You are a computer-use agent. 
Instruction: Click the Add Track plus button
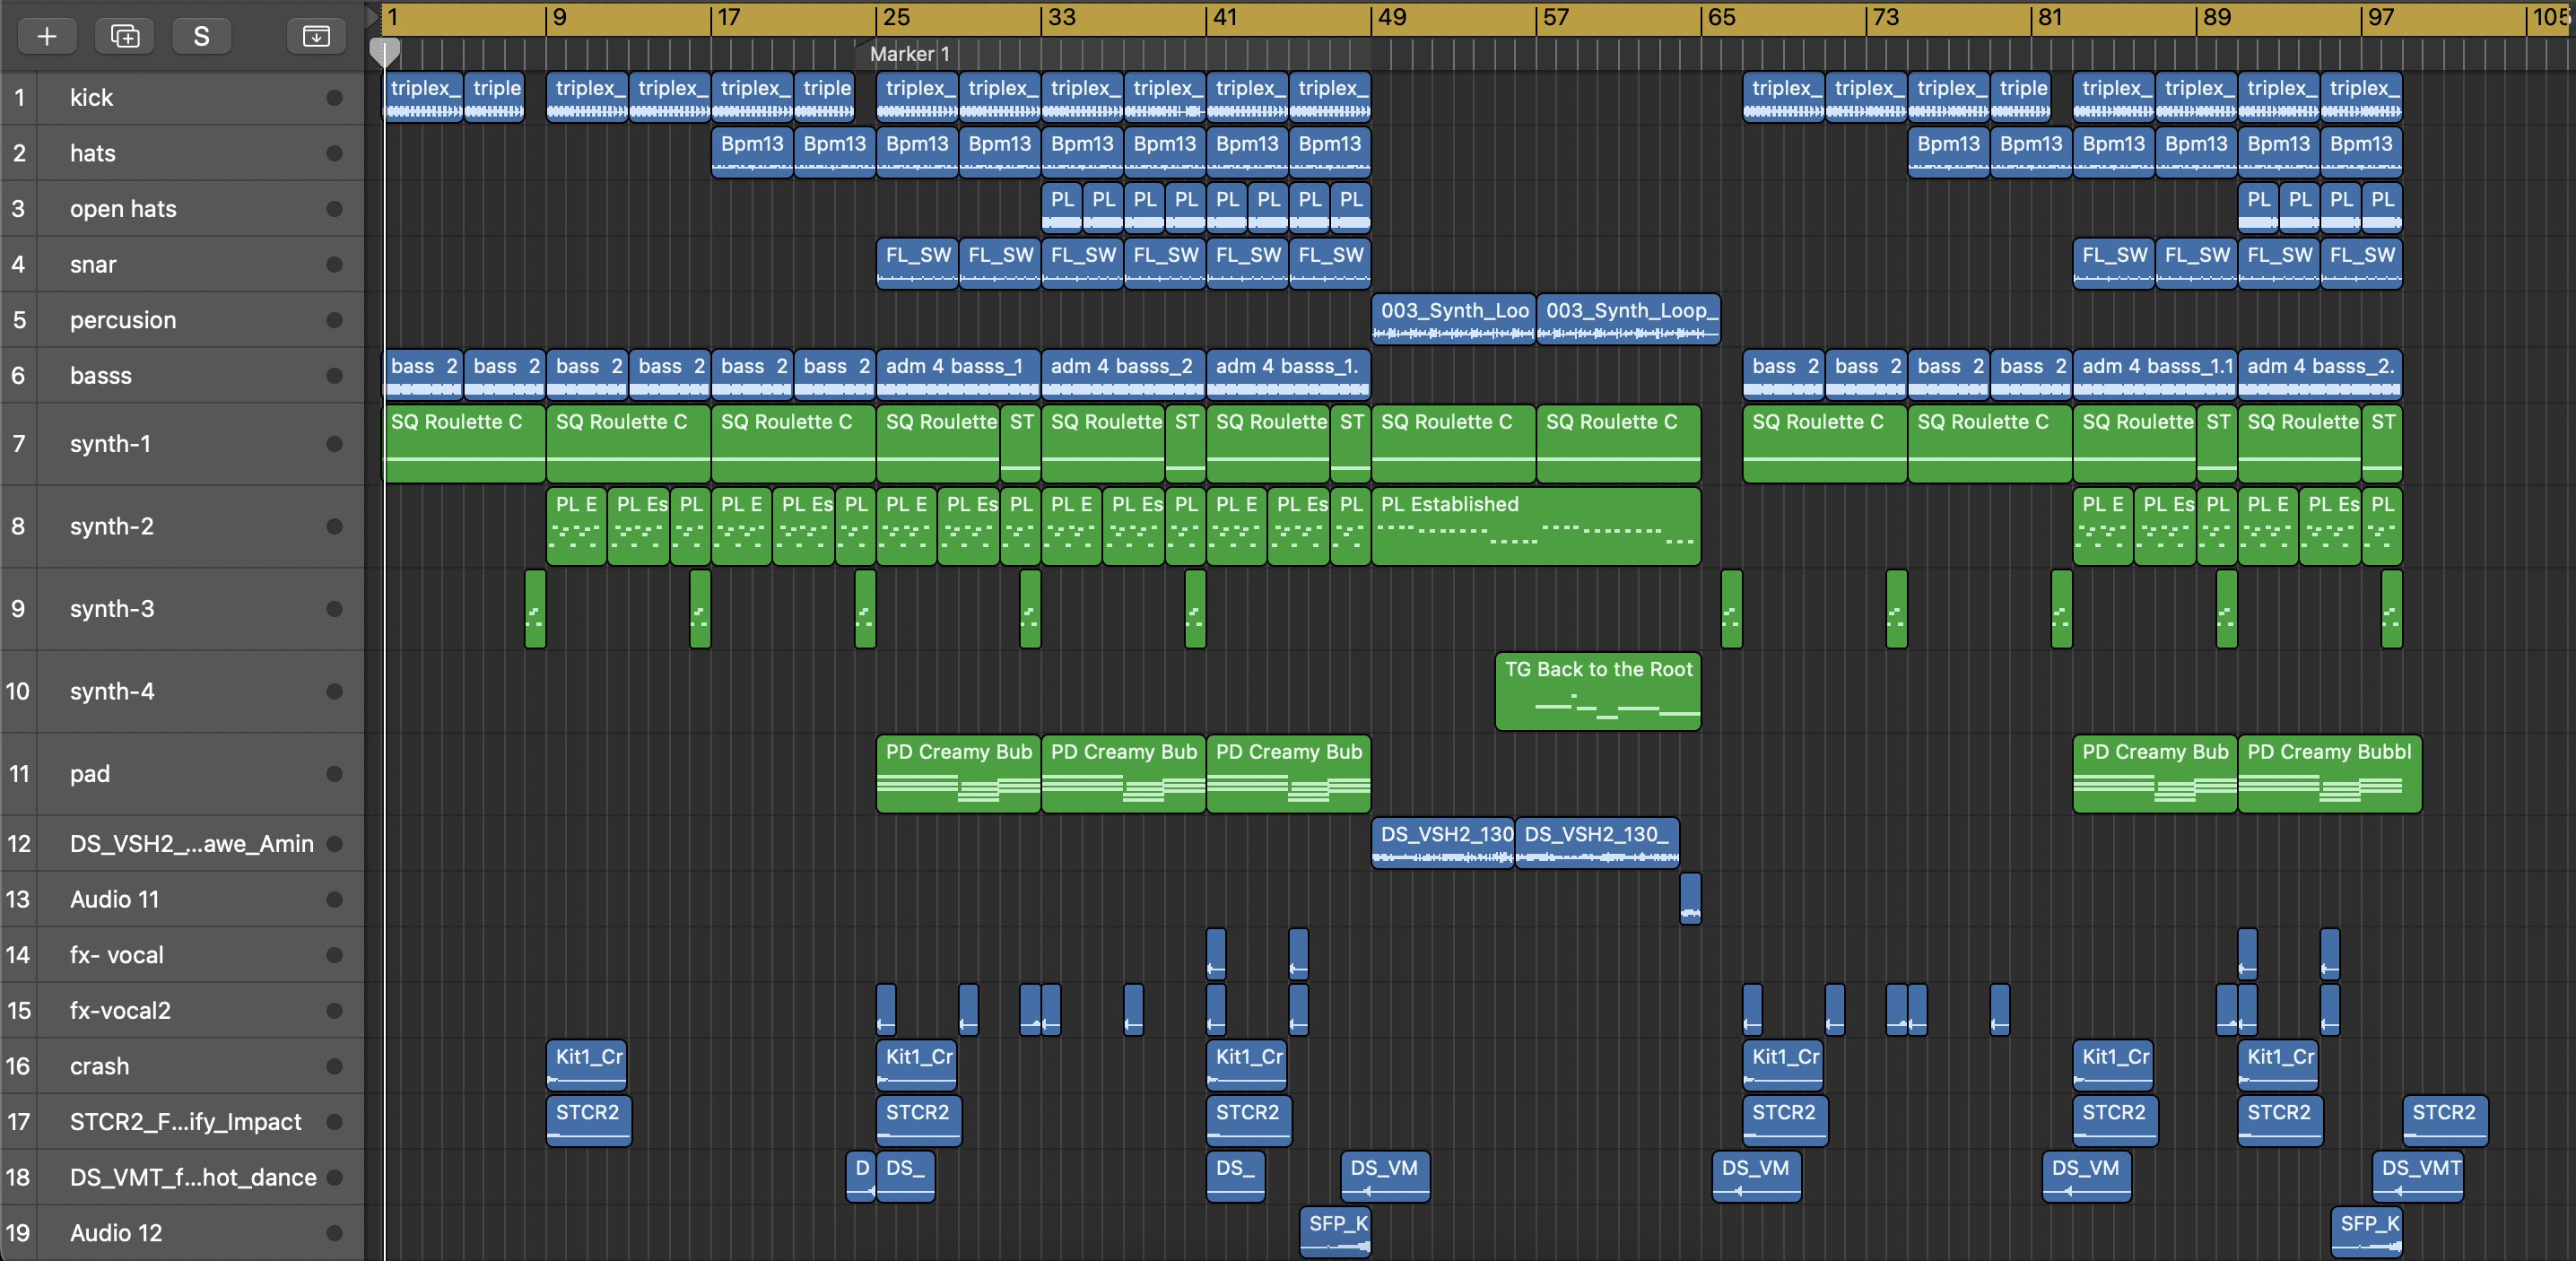46,37
